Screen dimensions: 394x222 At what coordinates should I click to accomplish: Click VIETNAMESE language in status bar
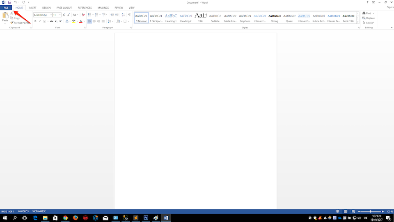(x=39, y=211)
